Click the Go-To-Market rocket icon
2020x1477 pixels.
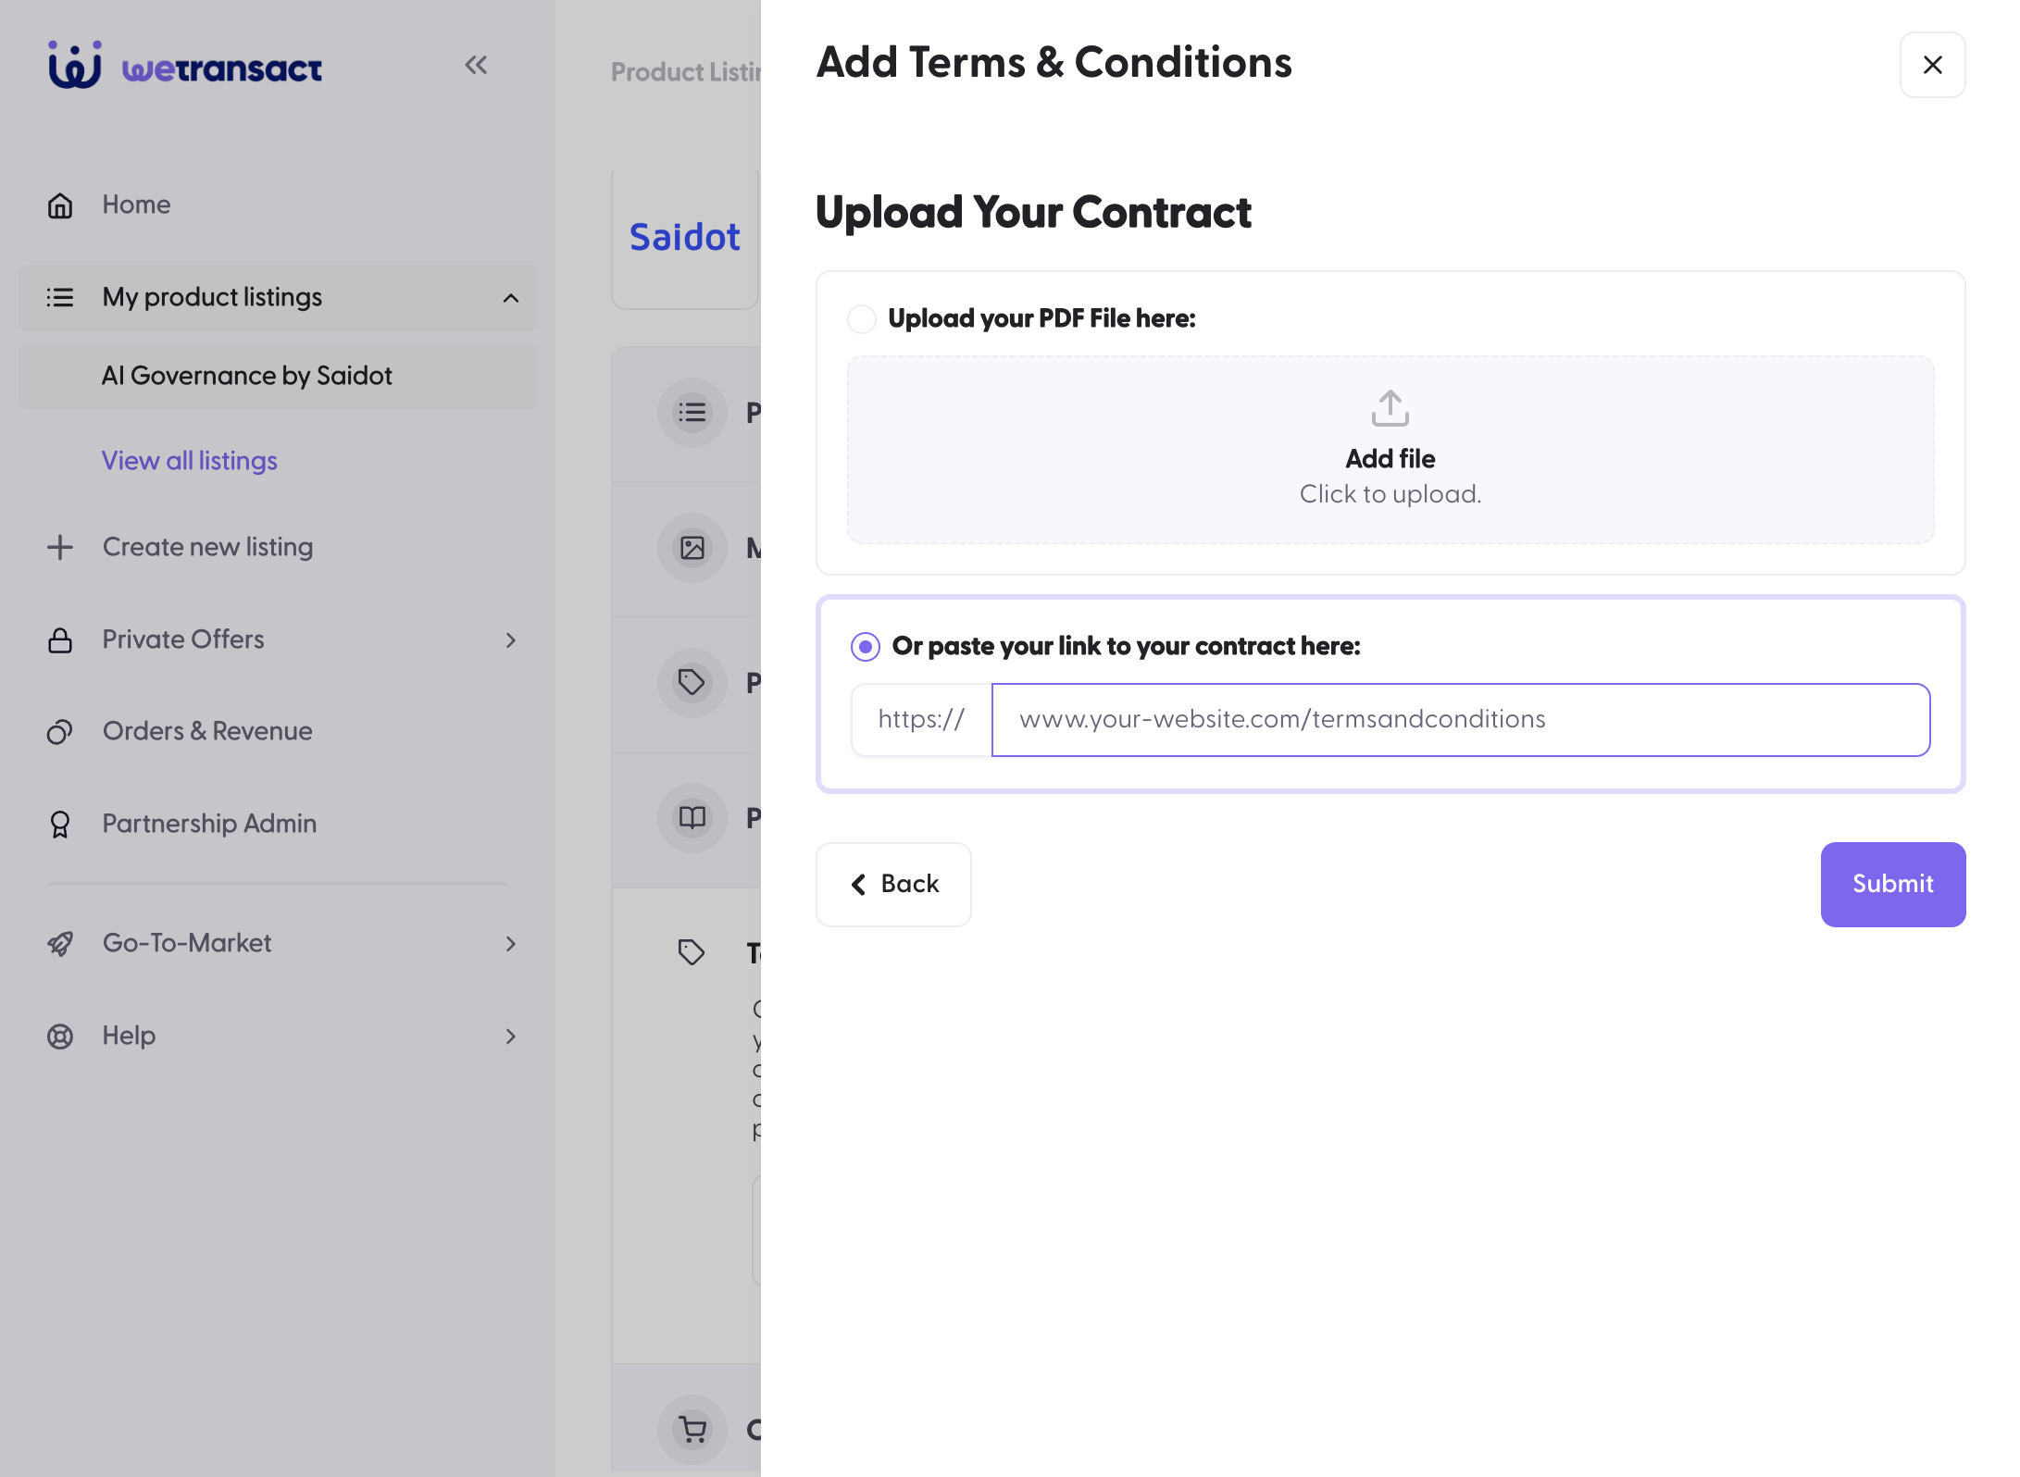tap(60, 944)
